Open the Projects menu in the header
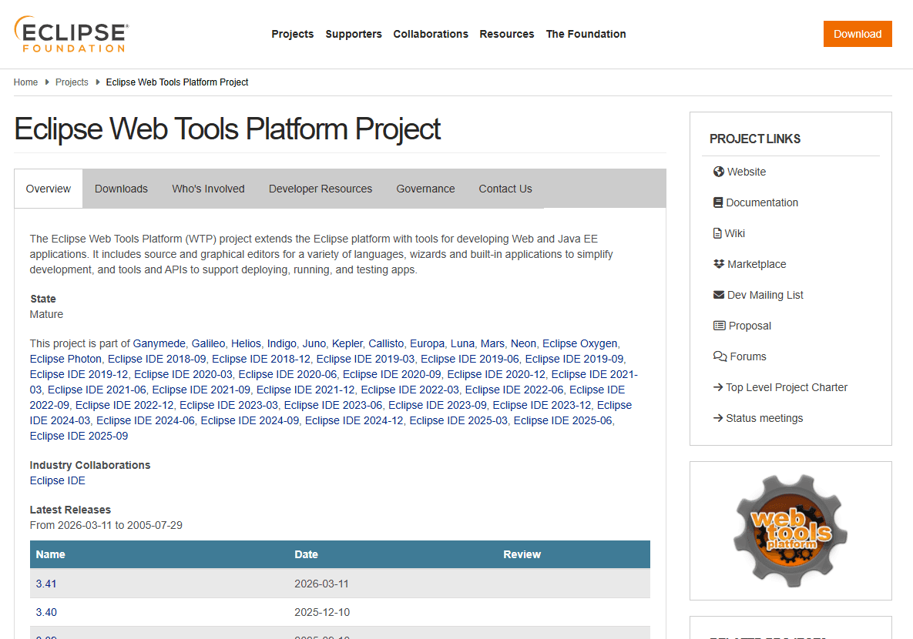 pyautogui.click(x=292, y=34)
